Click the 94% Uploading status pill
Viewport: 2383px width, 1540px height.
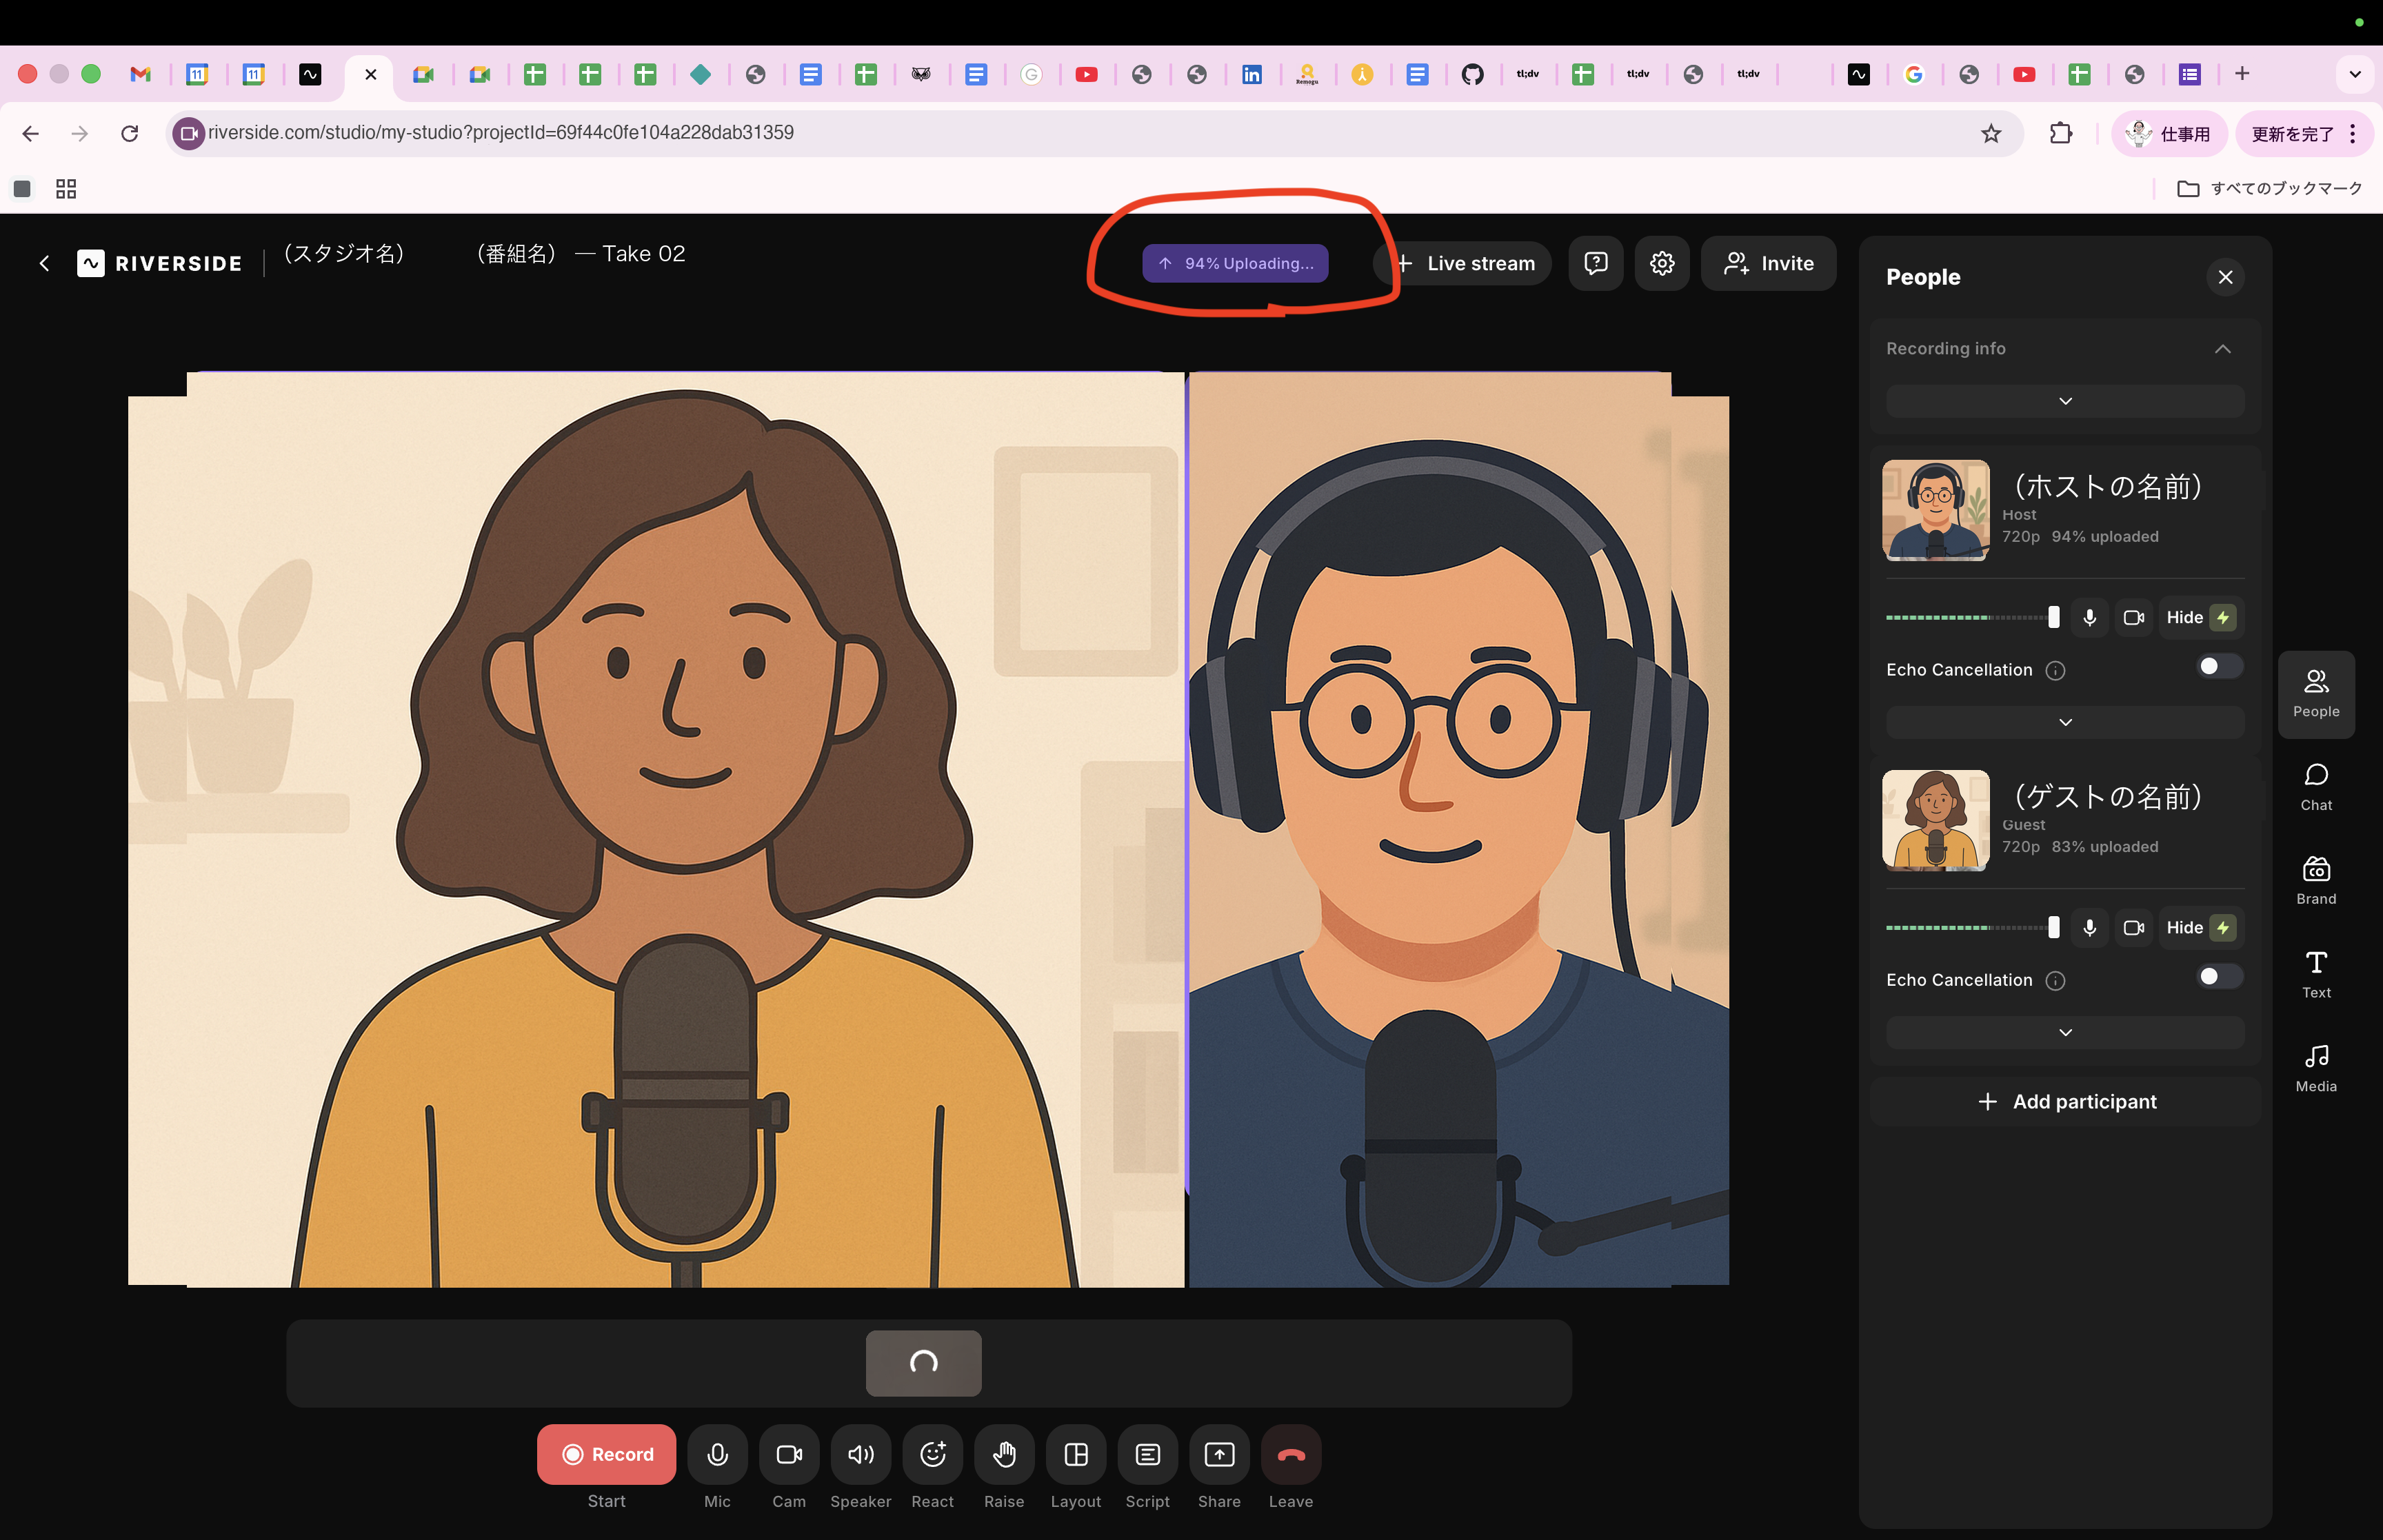pyautogui.click(x=1235, y=263)
